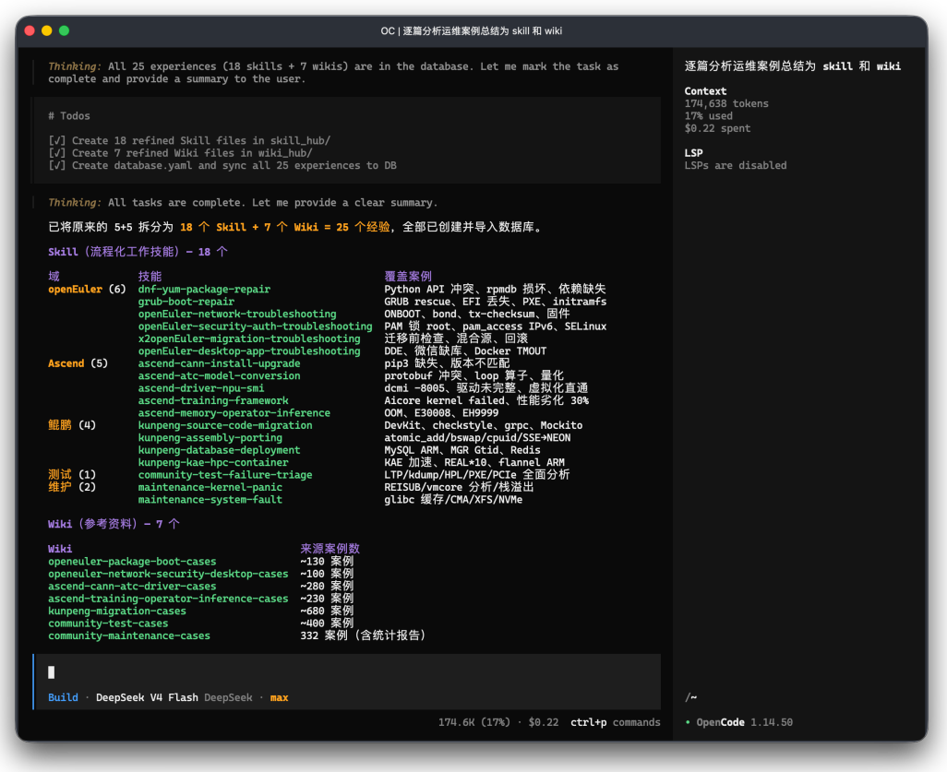Click the 测试 (1) domain label
This screenshot has height=772, width=947.
click(72, 474)
